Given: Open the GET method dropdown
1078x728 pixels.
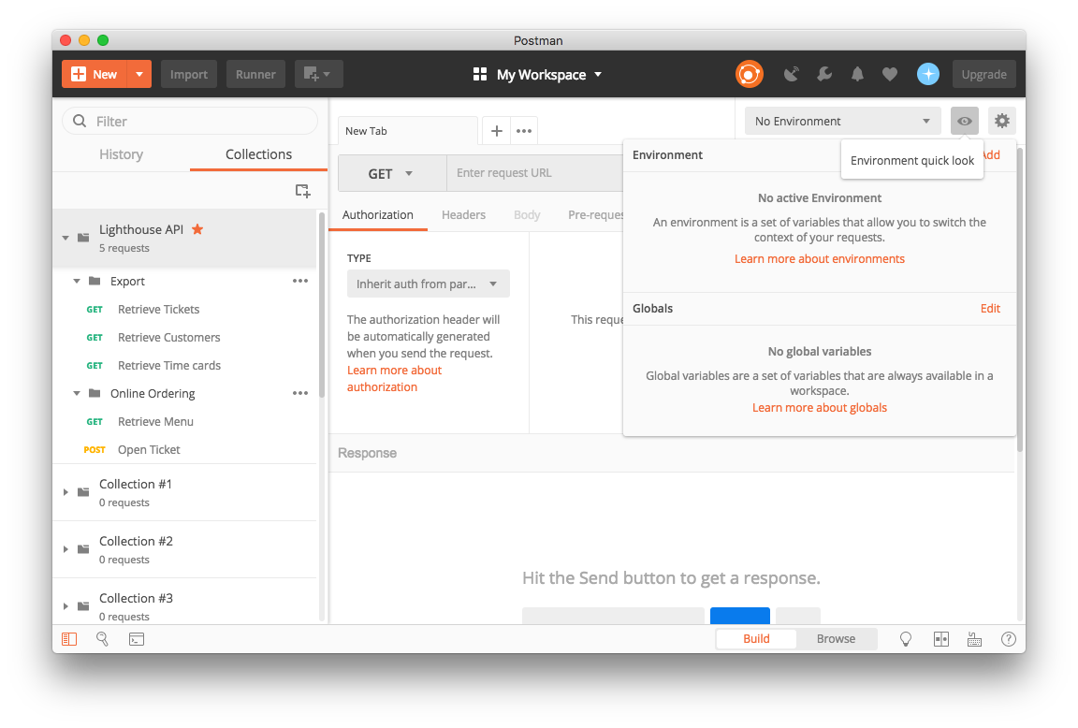Looking at the screenshot, I should click(x=391, y=173).
